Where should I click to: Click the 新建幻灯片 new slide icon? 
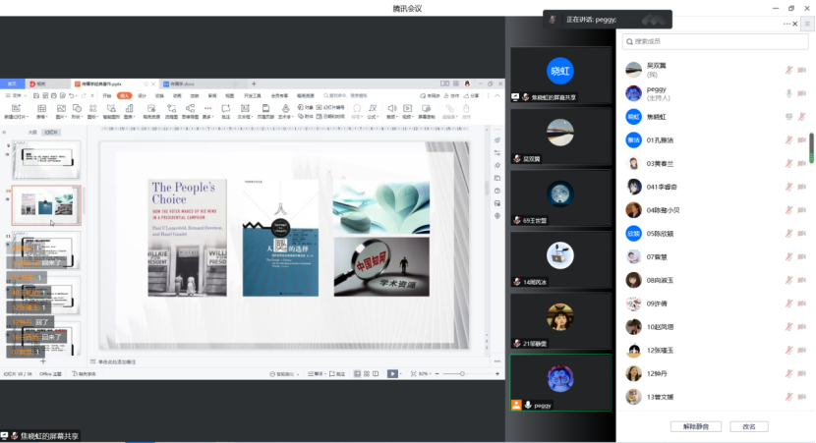point(16,107)
